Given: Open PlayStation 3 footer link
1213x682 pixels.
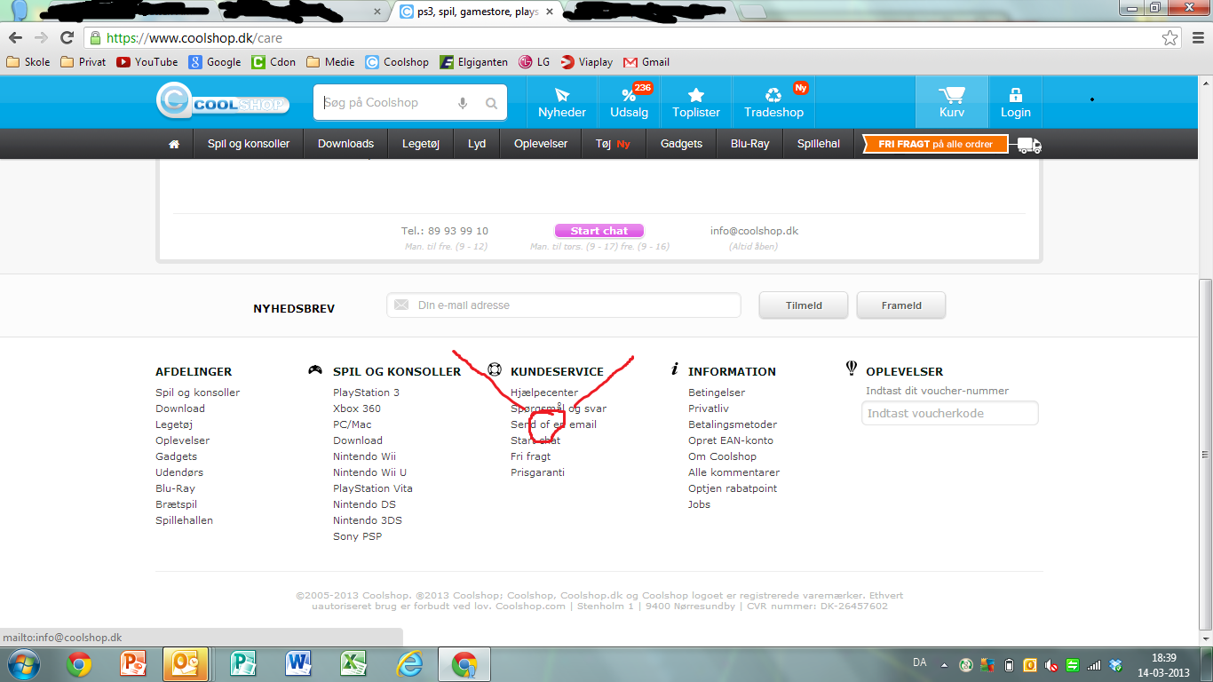Looking at the screenshot, I should click(x=366, y=393).
